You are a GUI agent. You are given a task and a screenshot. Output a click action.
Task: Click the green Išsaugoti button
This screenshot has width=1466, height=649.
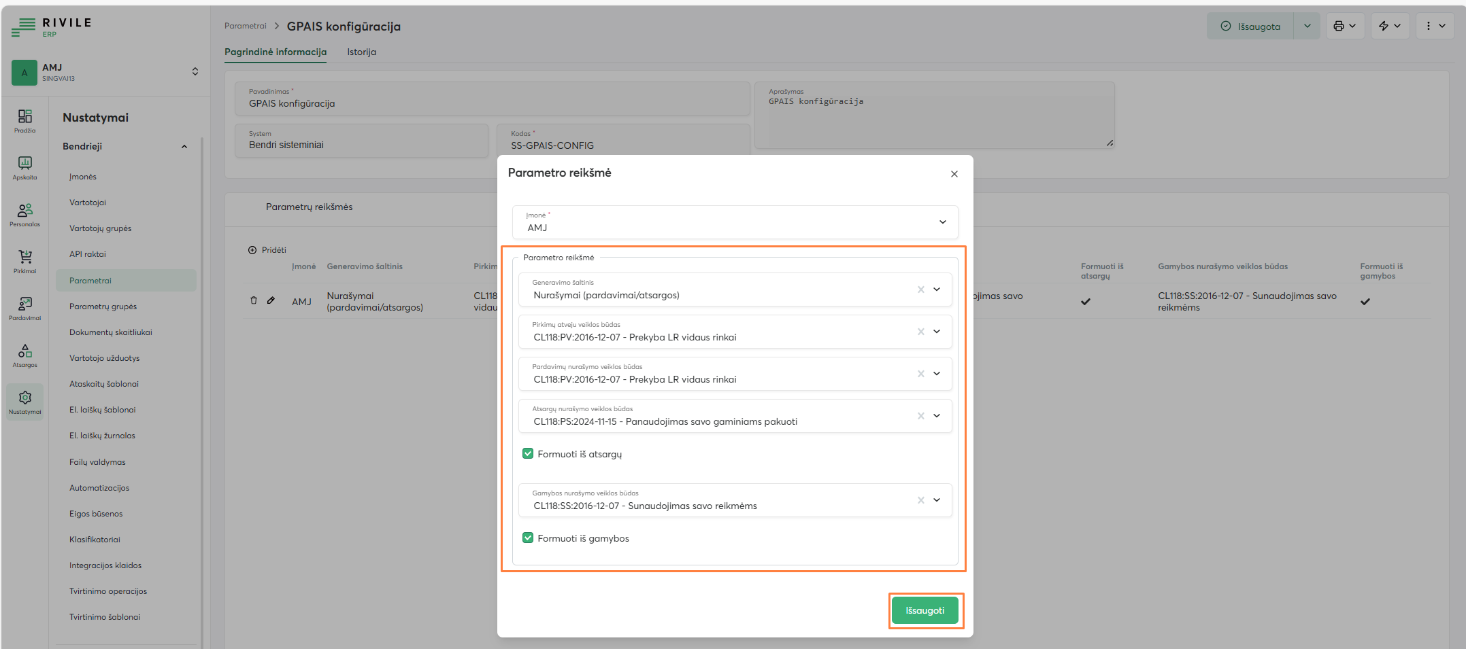(924, 610)
